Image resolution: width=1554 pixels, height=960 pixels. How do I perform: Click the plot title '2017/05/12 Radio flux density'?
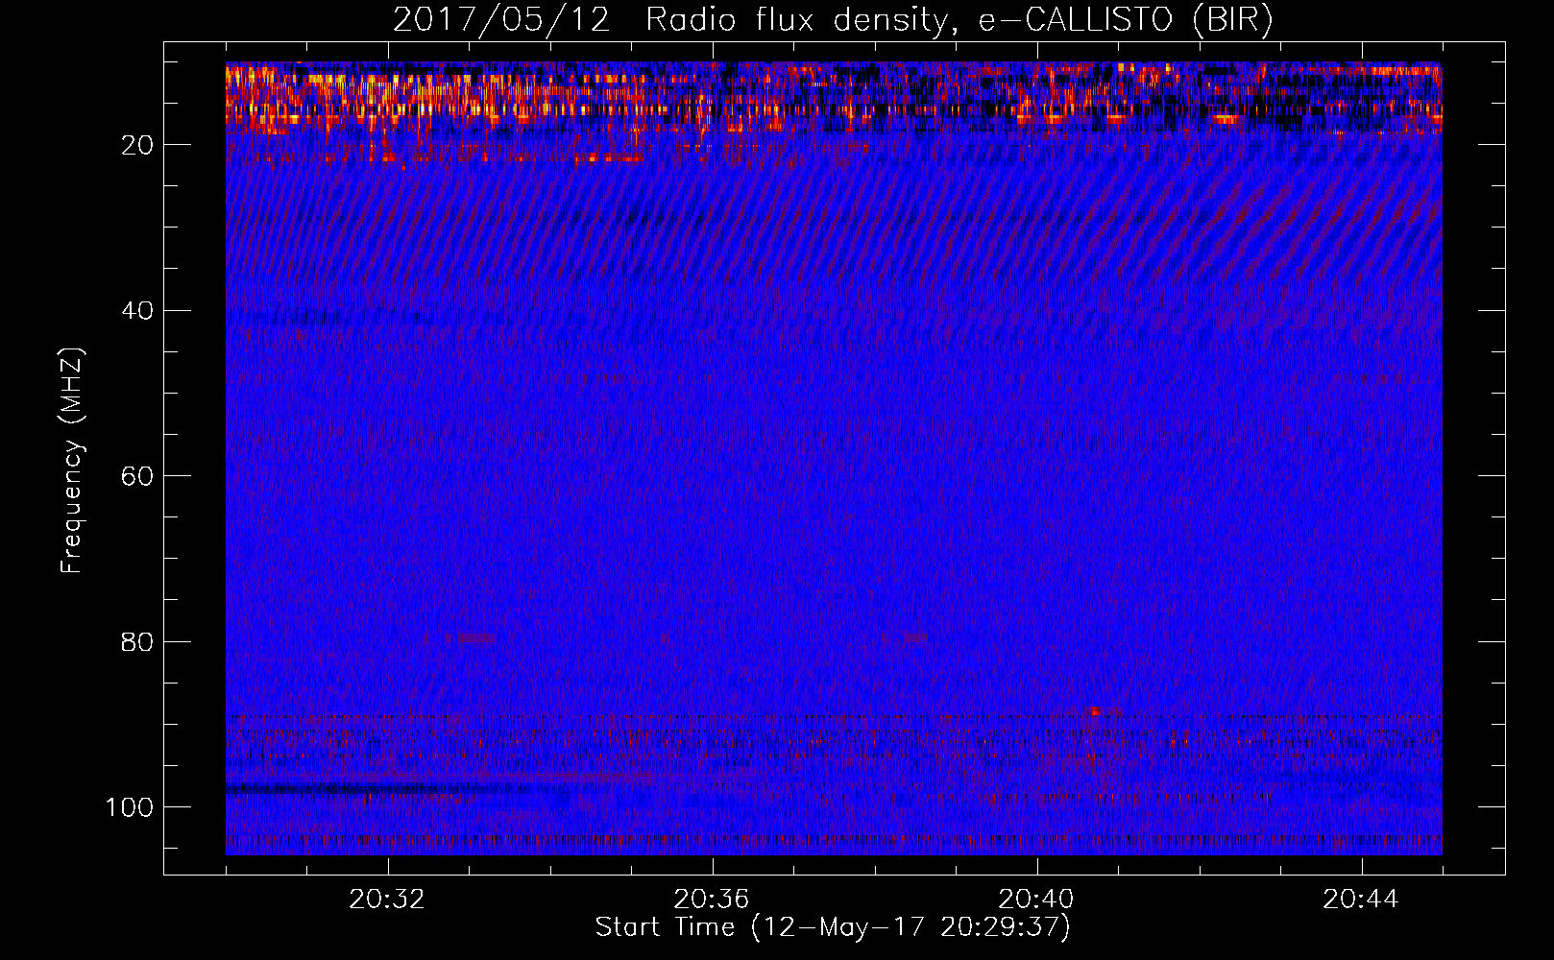pyautogui.click(x=833, y=21)
